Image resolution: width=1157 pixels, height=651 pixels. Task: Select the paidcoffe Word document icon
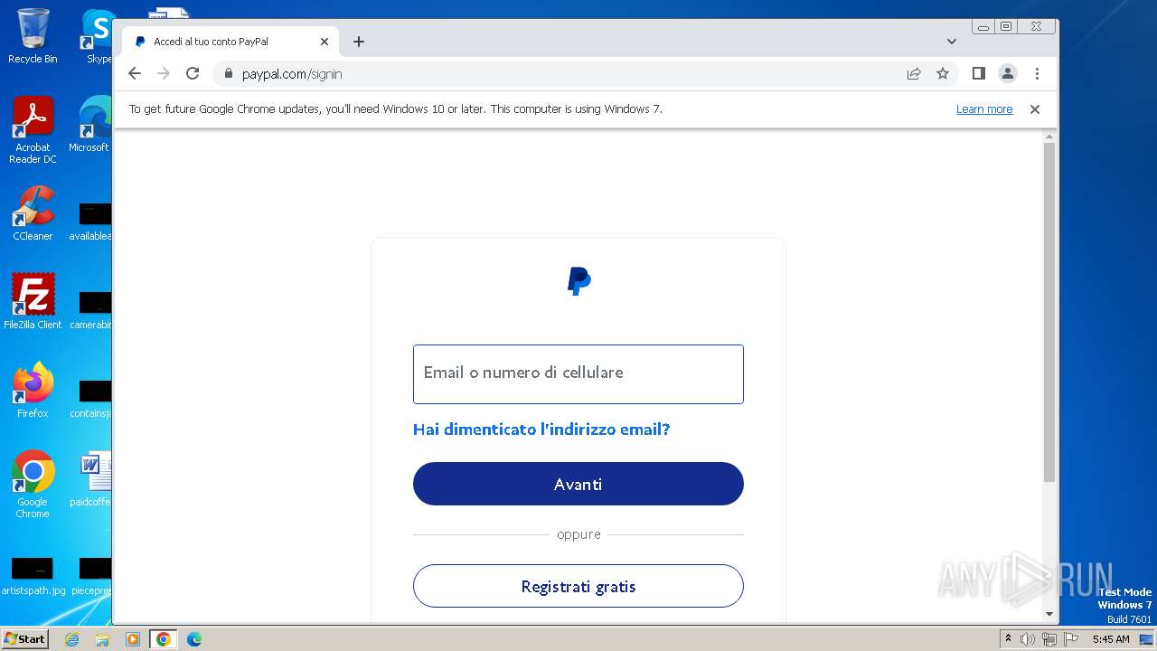point(92,479)
